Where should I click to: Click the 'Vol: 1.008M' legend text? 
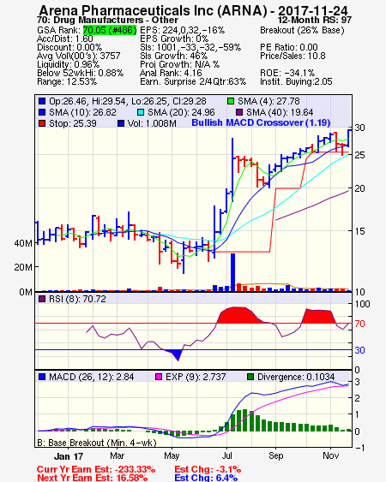point(152,123)
